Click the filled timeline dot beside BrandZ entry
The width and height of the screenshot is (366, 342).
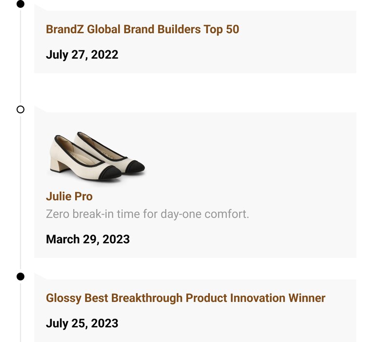[20, 4]
